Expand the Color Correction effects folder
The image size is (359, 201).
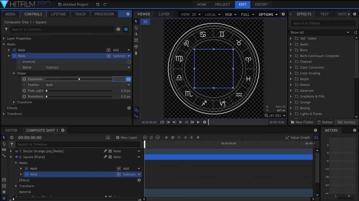[x=291, y=67]
